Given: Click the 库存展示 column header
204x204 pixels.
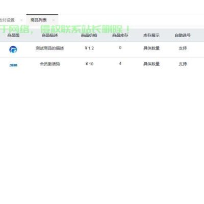Looking at the screenshot, I should click(x=151, y=35).
